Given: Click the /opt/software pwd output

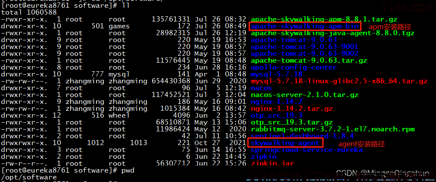Looking at the screenshot, I should coord(29,177).
